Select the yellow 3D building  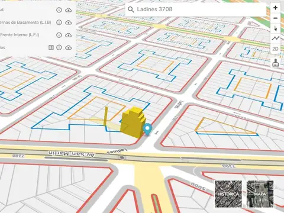133,122
